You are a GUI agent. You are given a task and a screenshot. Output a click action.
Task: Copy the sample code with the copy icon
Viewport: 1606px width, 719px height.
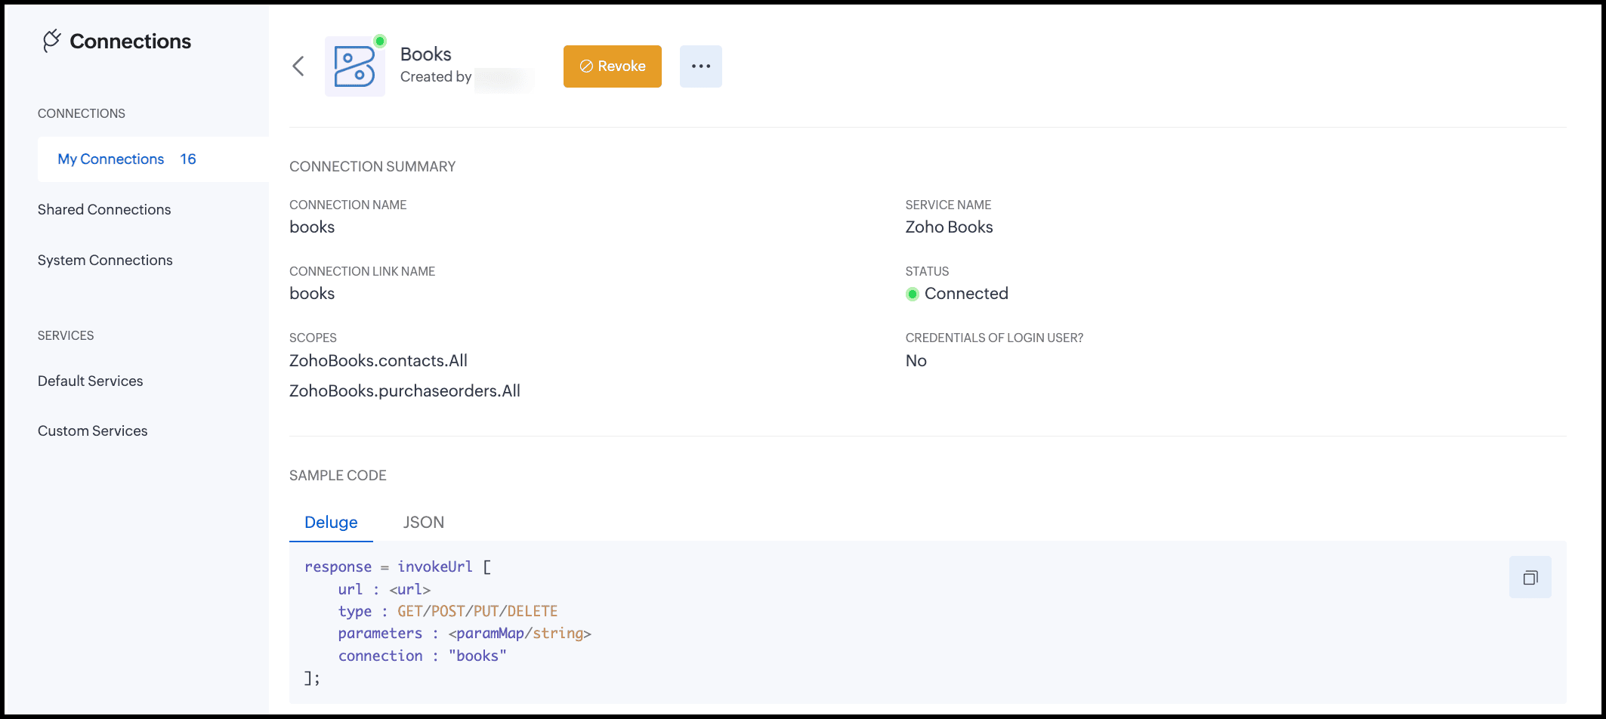click(1530, 578)
